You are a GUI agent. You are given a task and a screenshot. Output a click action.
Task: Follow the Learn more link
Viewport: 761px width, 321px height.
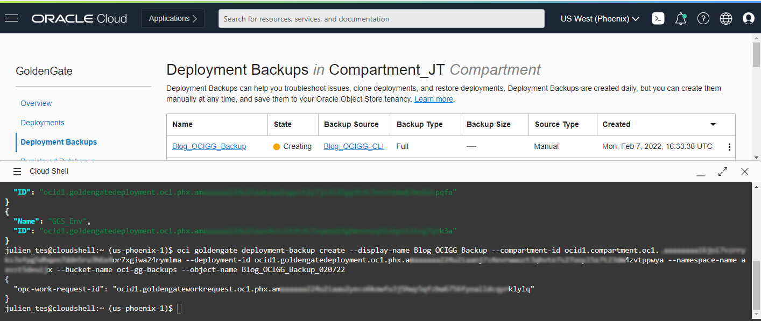tap(433, 99)
